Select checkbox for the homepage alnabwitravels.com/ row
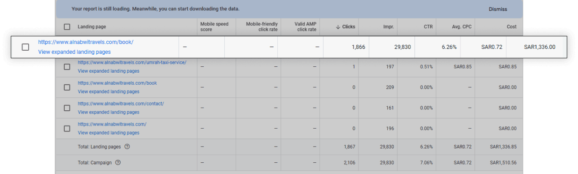The height and width of the screenshot is (174, 578). [67, 128]
